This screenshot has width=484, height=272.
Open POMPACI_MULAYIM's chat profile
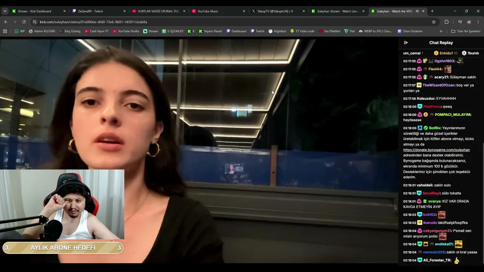(453, 114)
